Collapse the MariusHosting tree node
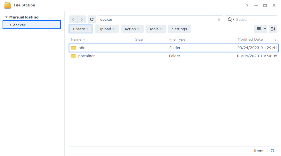This screenshot has height=156, width=281. [6, 17]
